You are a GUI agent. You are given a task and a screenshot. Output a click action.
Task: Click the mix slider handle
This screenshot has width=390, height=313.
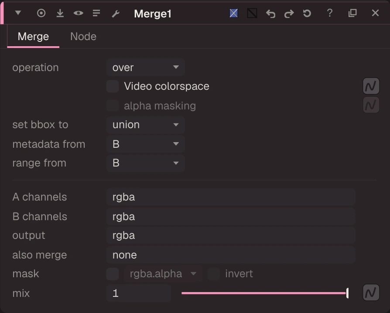pyautogui.click(x=347, y=293)
